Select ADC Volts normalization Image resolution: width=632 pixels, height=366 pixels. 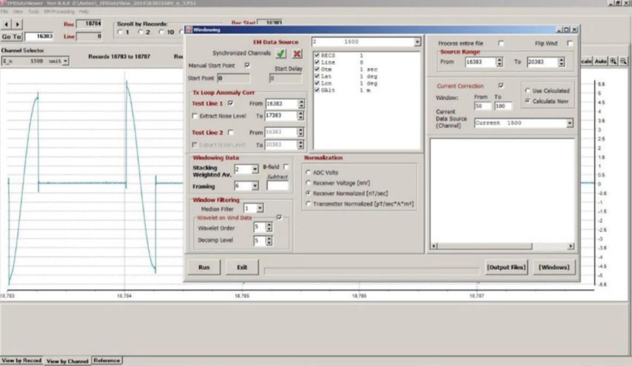point(309,172)
